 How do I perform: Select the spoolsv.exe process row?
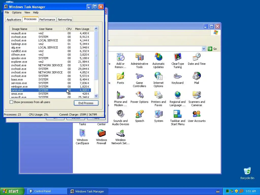[x=51, y=58]
